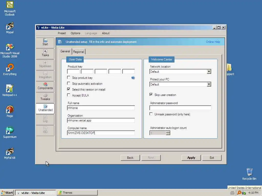The height and width of the screenshot is (196, 262).
Task: Select the Integration sidebar item
Action: pos(45,75)
